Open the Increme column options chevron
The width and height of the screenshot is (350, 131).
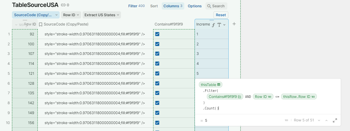click(224, 25)
